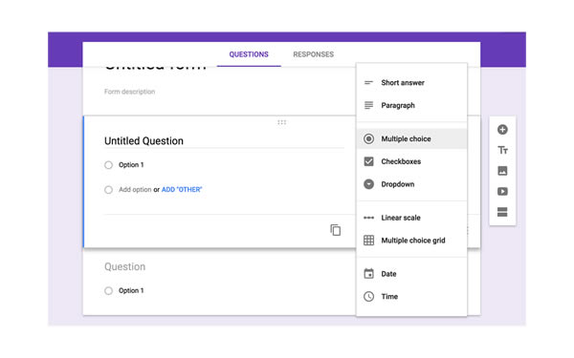Click the ADD "OTHER" link

(182, 190)
